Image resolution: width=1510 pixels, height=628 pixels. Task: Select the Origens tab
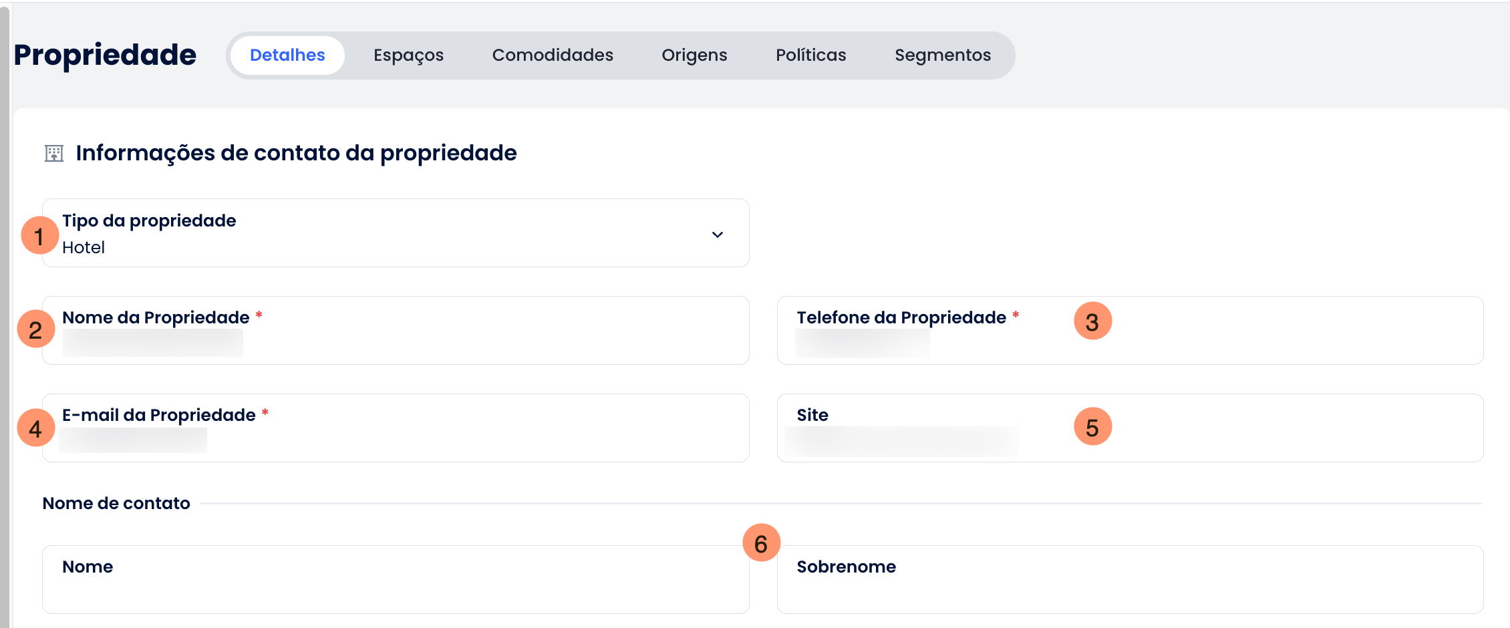coord(694,55)
